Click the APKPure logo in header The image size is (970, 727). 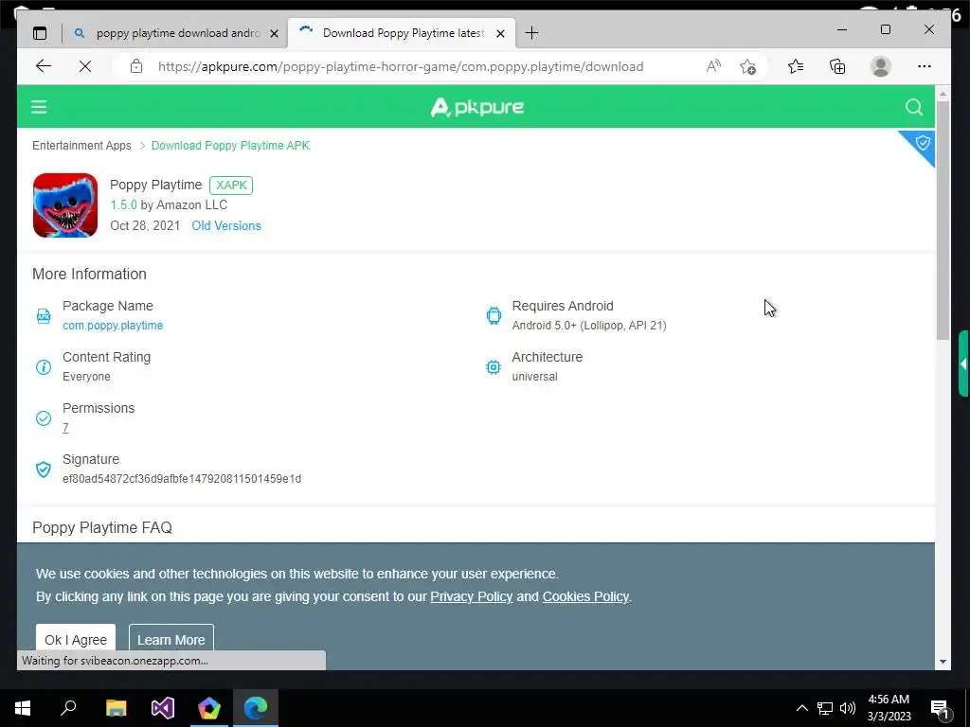477,107
